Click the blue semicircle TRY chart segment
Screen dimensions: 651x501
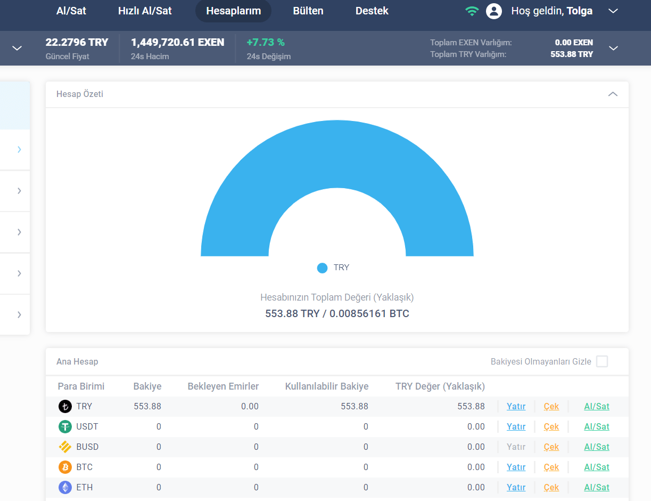(x=337, y=153)
